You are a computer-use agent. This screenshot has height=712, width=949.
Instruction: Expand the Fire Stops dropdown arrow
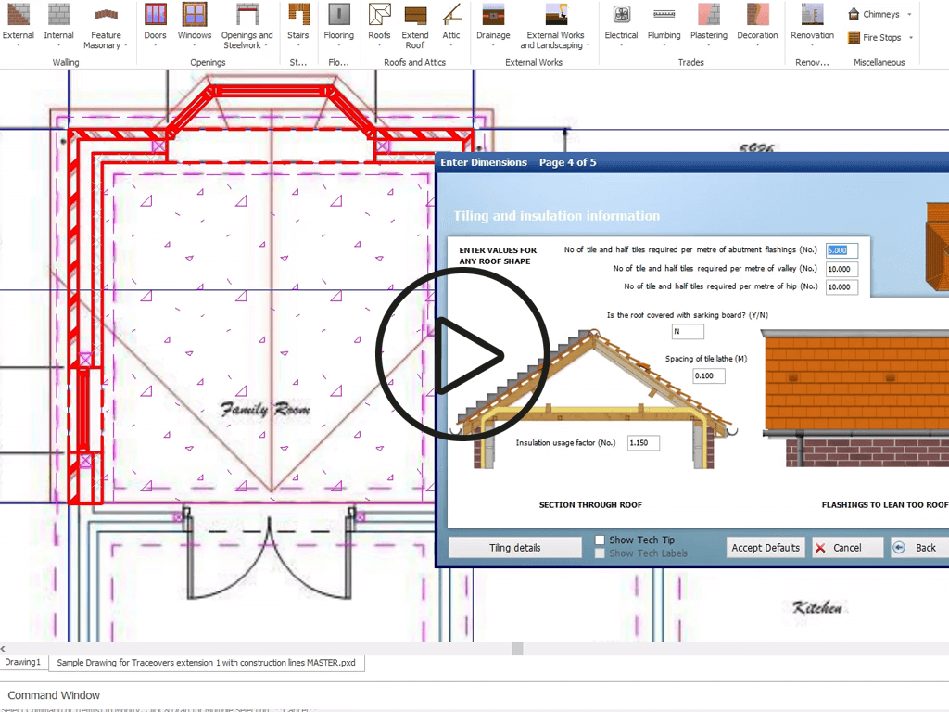coord(911,37)
